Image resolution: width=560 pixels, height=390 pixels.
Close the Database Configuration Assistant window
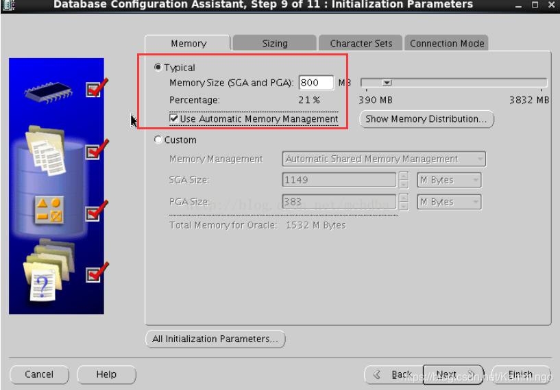click(x=551, y=5)
